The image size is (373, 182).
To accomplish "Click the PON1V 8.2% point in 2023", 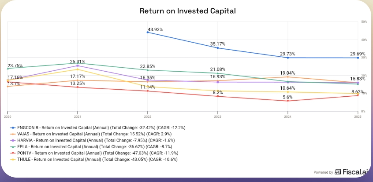I will coord(217,96).
